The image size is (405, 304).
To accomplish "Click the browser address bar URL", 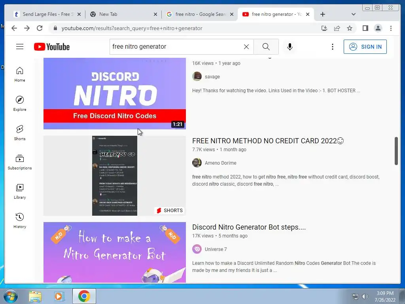I will point(132,28).
